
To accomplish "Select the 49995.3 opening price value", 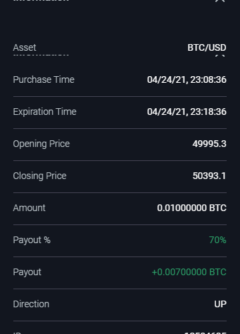I will [209, 144].
